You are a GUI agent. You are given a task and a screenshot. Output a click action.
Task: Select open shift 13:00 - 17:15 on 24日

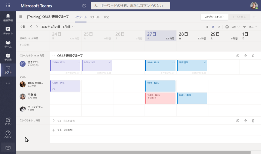[65, 65]
